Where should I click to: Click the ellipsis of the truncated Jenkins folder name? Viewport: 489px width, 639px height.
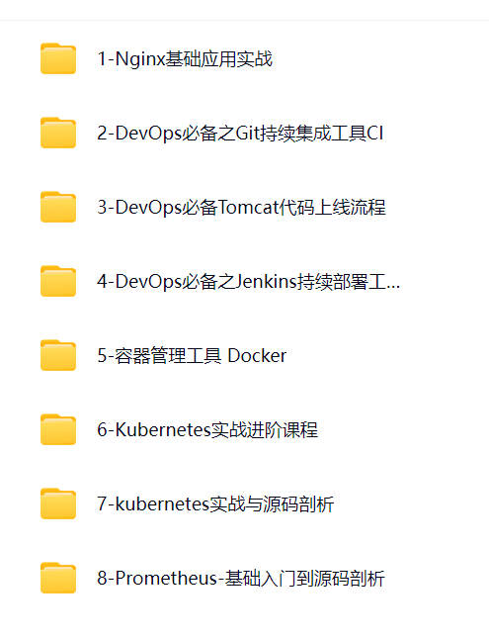(x=393, y=288)
